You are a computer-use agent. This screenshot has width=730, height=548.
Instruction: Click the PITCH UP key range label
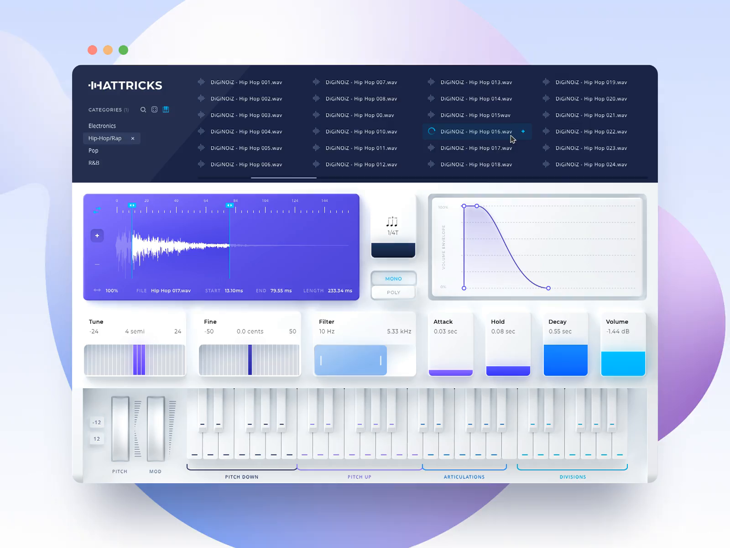click(x=360, y=477)
